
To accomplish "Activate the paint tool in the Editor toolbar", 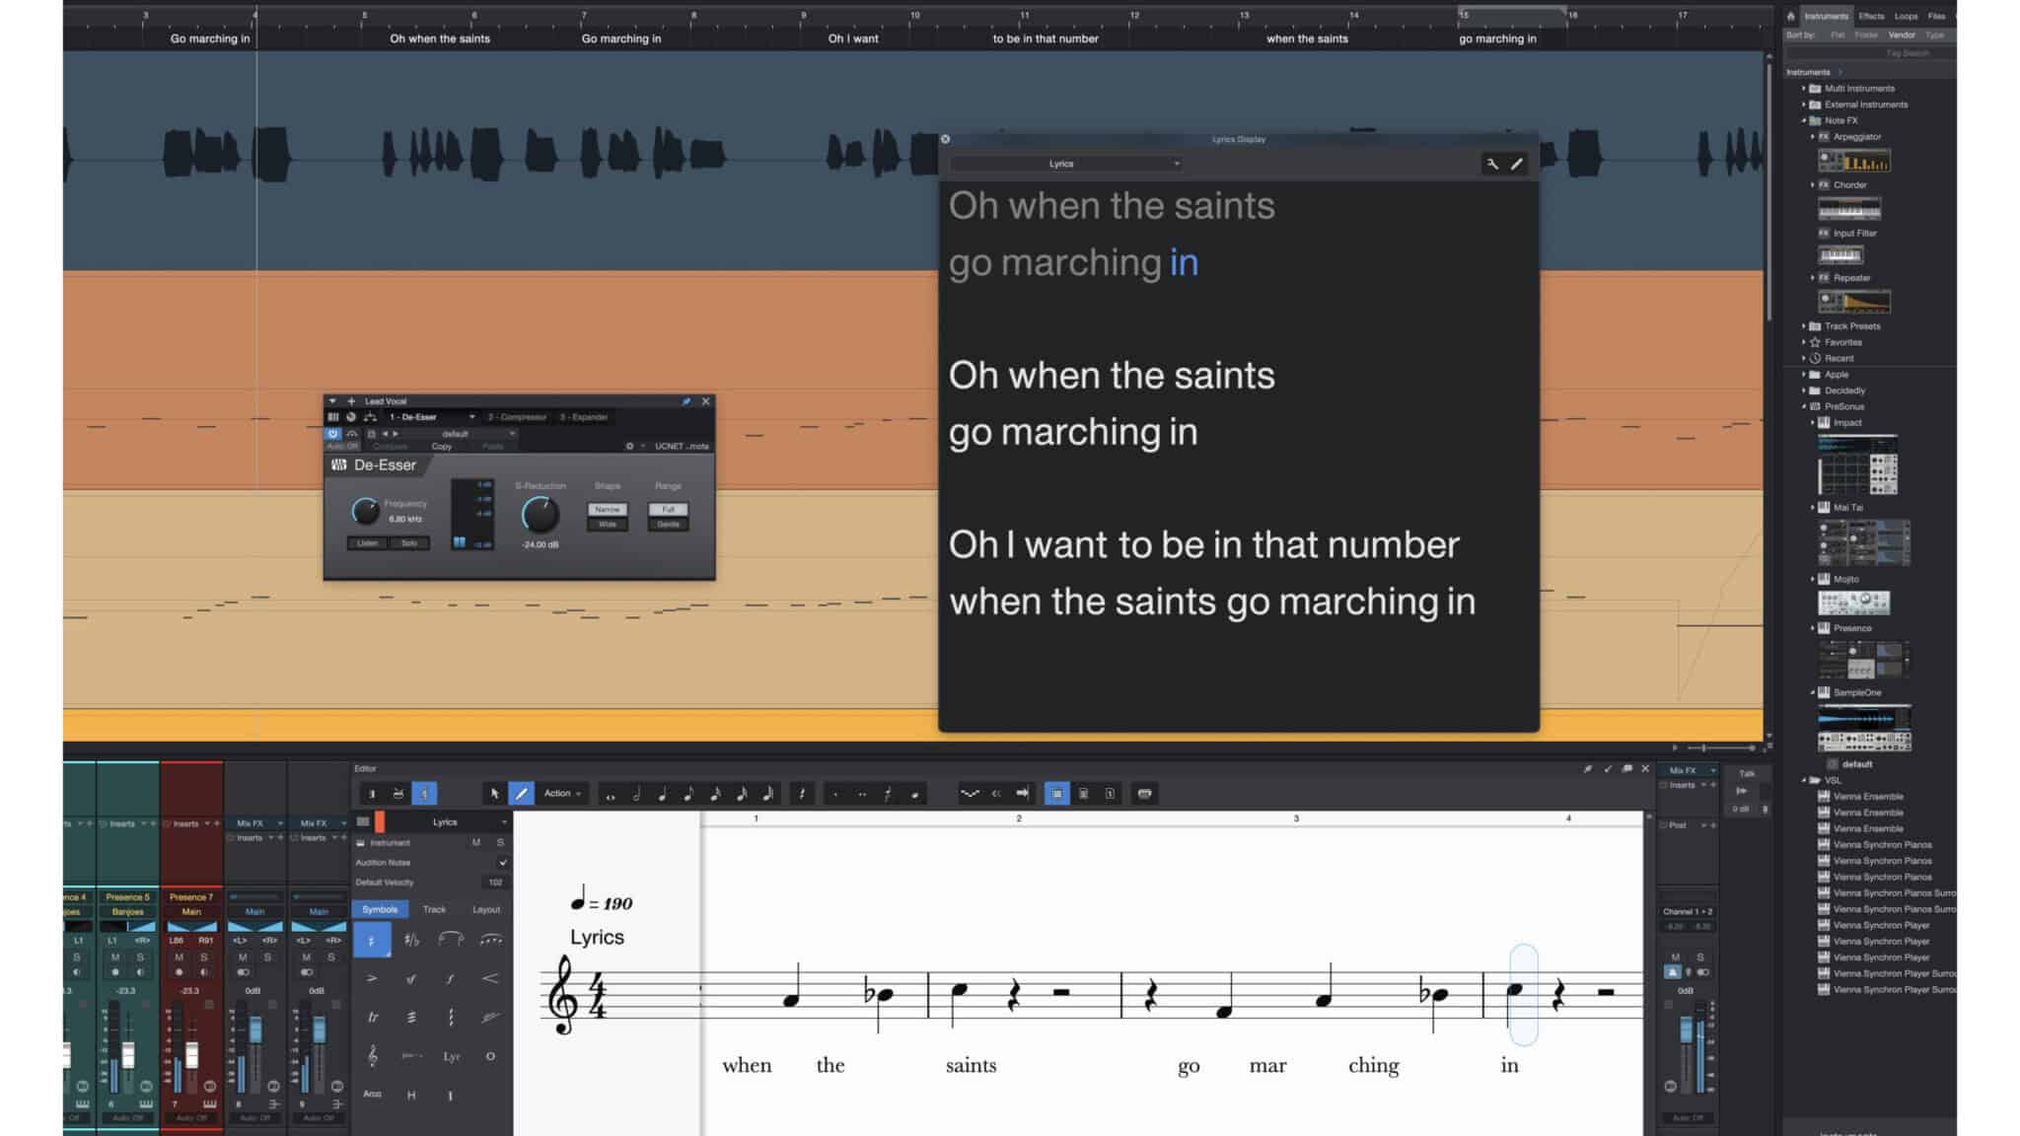I will [521, 794].
